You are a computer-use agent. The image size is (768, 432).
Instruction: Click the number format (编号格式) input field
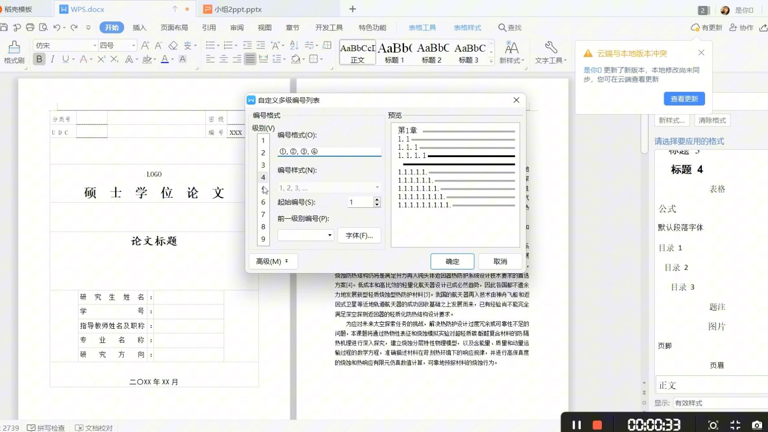point(329,152)
